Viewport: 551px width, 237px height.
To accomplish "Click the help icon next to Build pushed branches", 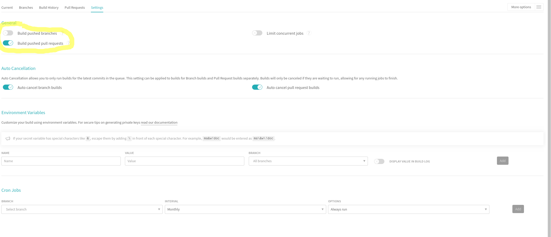I will click(62, 33).
